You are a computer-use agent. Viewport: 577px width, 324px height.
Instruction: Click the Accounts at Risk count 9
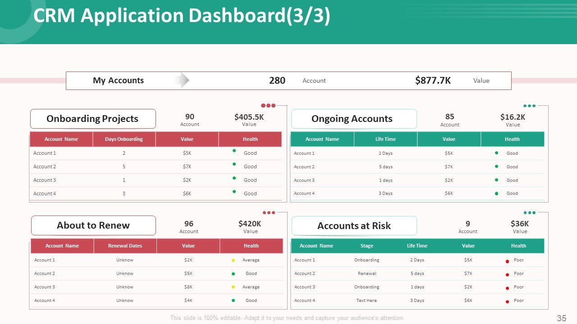468,224
